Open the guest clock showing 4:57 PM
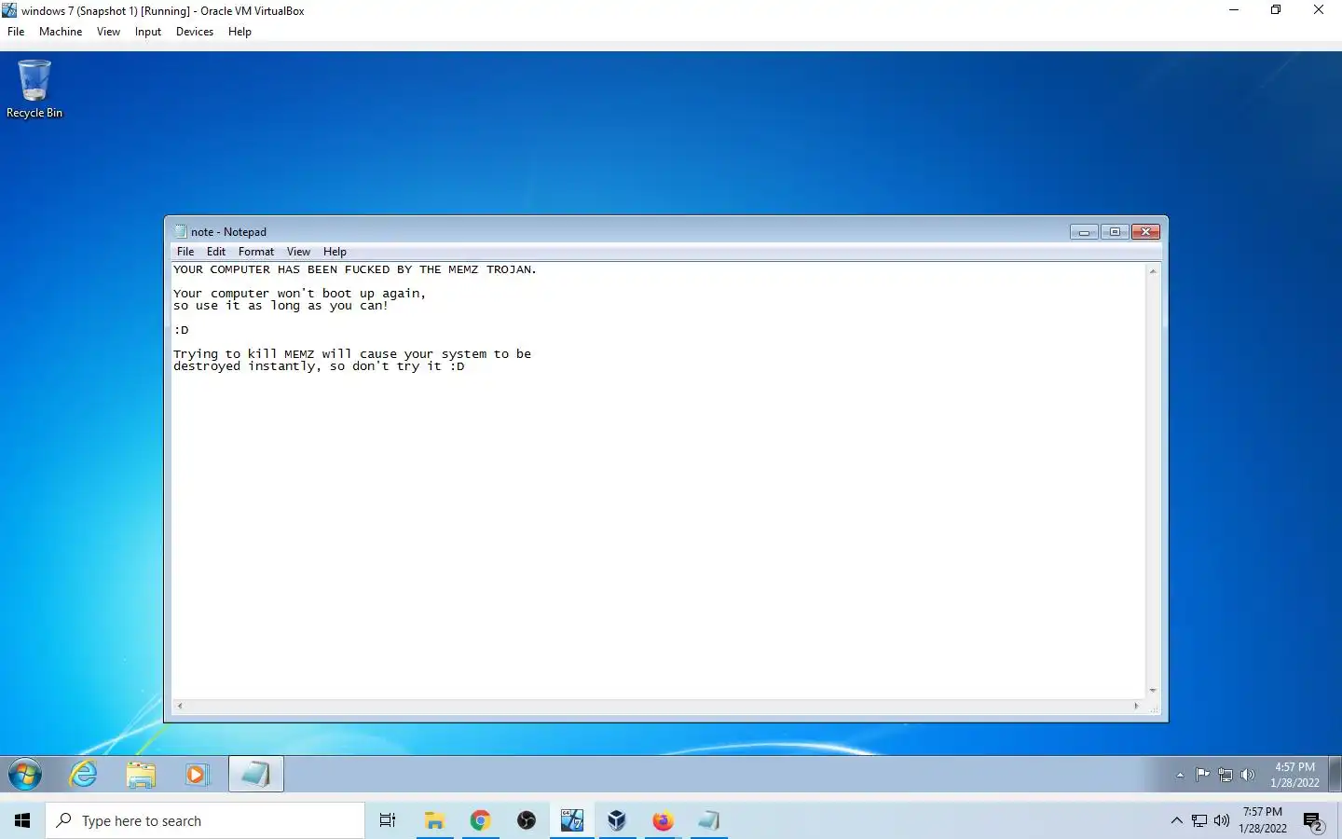Image resolution: width=1342 pixels, height=839 pixels. pyautogui.click(x=1294, y=775)
